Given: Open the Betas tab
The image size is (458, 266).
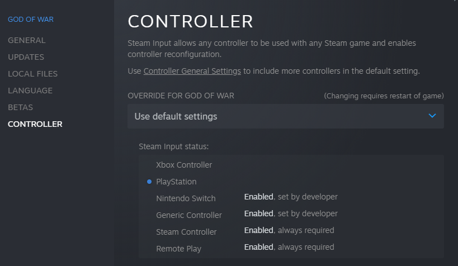Looking at the screenshot, I should coord(20,107).
